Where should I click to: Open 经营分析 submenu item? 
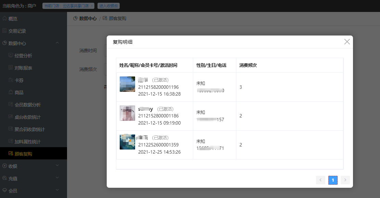[34, 56]
